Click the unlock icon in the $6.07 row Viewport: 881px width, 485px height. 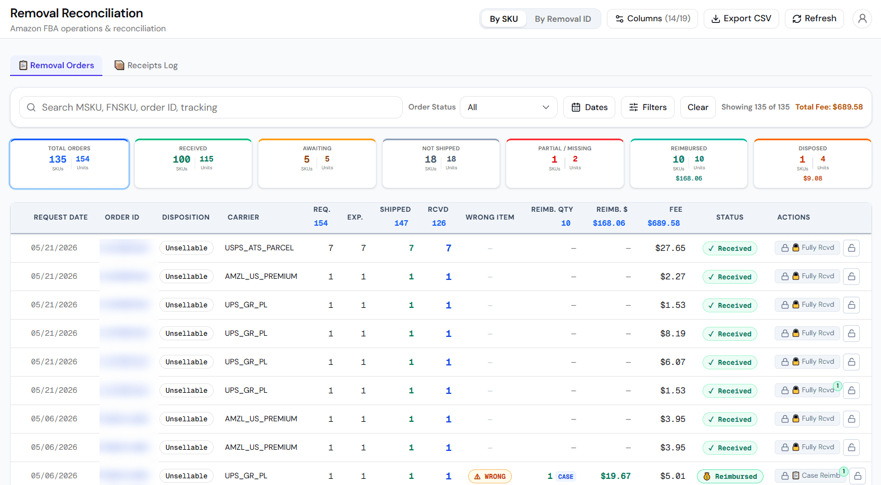[851, 362]
